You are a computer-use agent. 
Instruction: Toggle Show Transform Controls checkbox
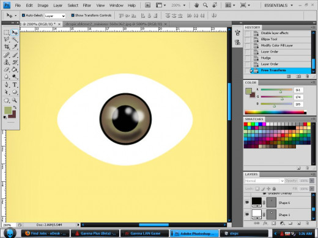pos(73,15)
